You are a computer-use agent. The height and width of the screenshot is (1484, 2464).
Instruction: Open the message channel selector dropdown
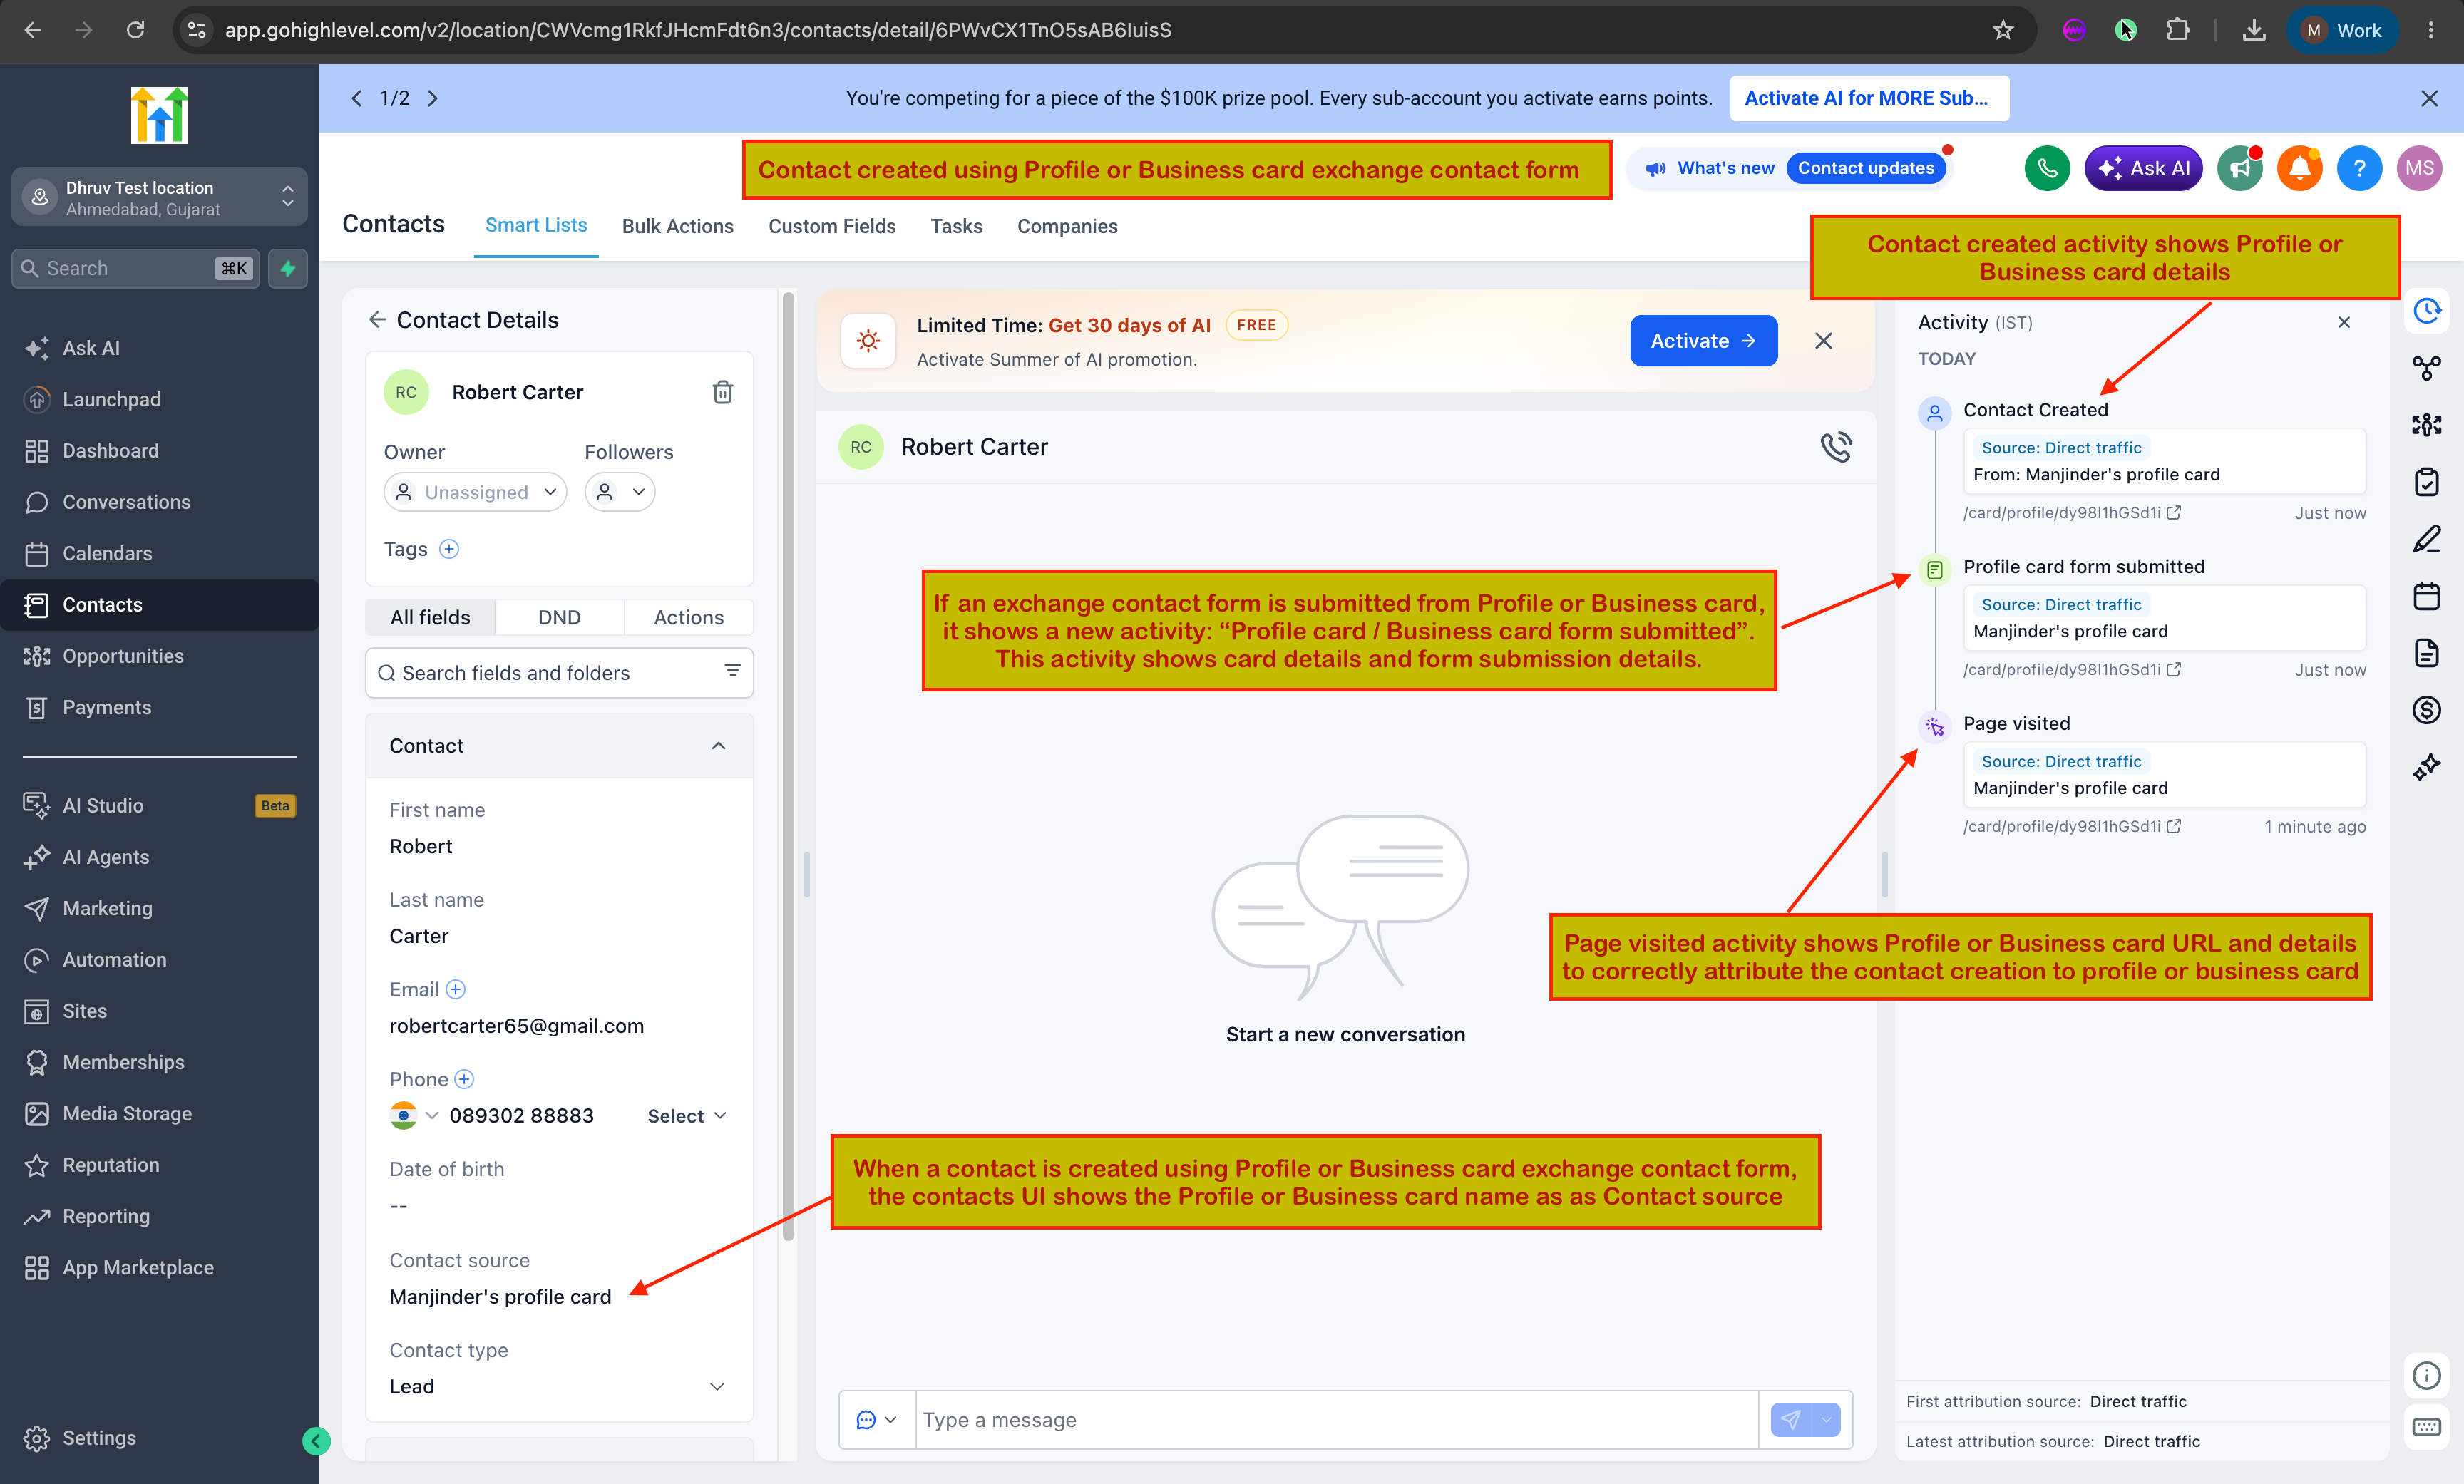(877, 1419)
